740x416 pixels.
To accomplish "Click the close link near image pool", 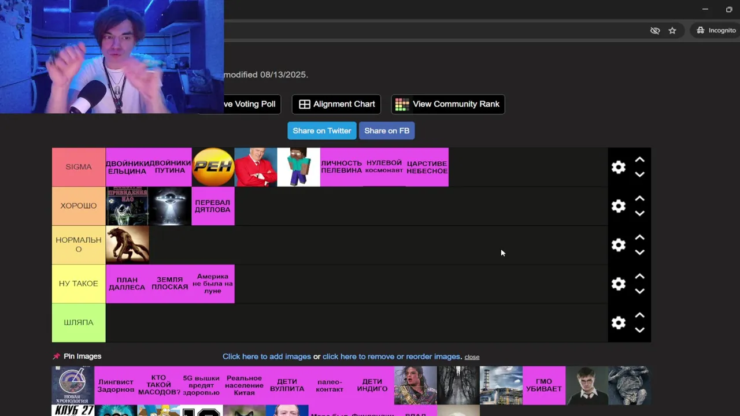I will click(472, 357).
